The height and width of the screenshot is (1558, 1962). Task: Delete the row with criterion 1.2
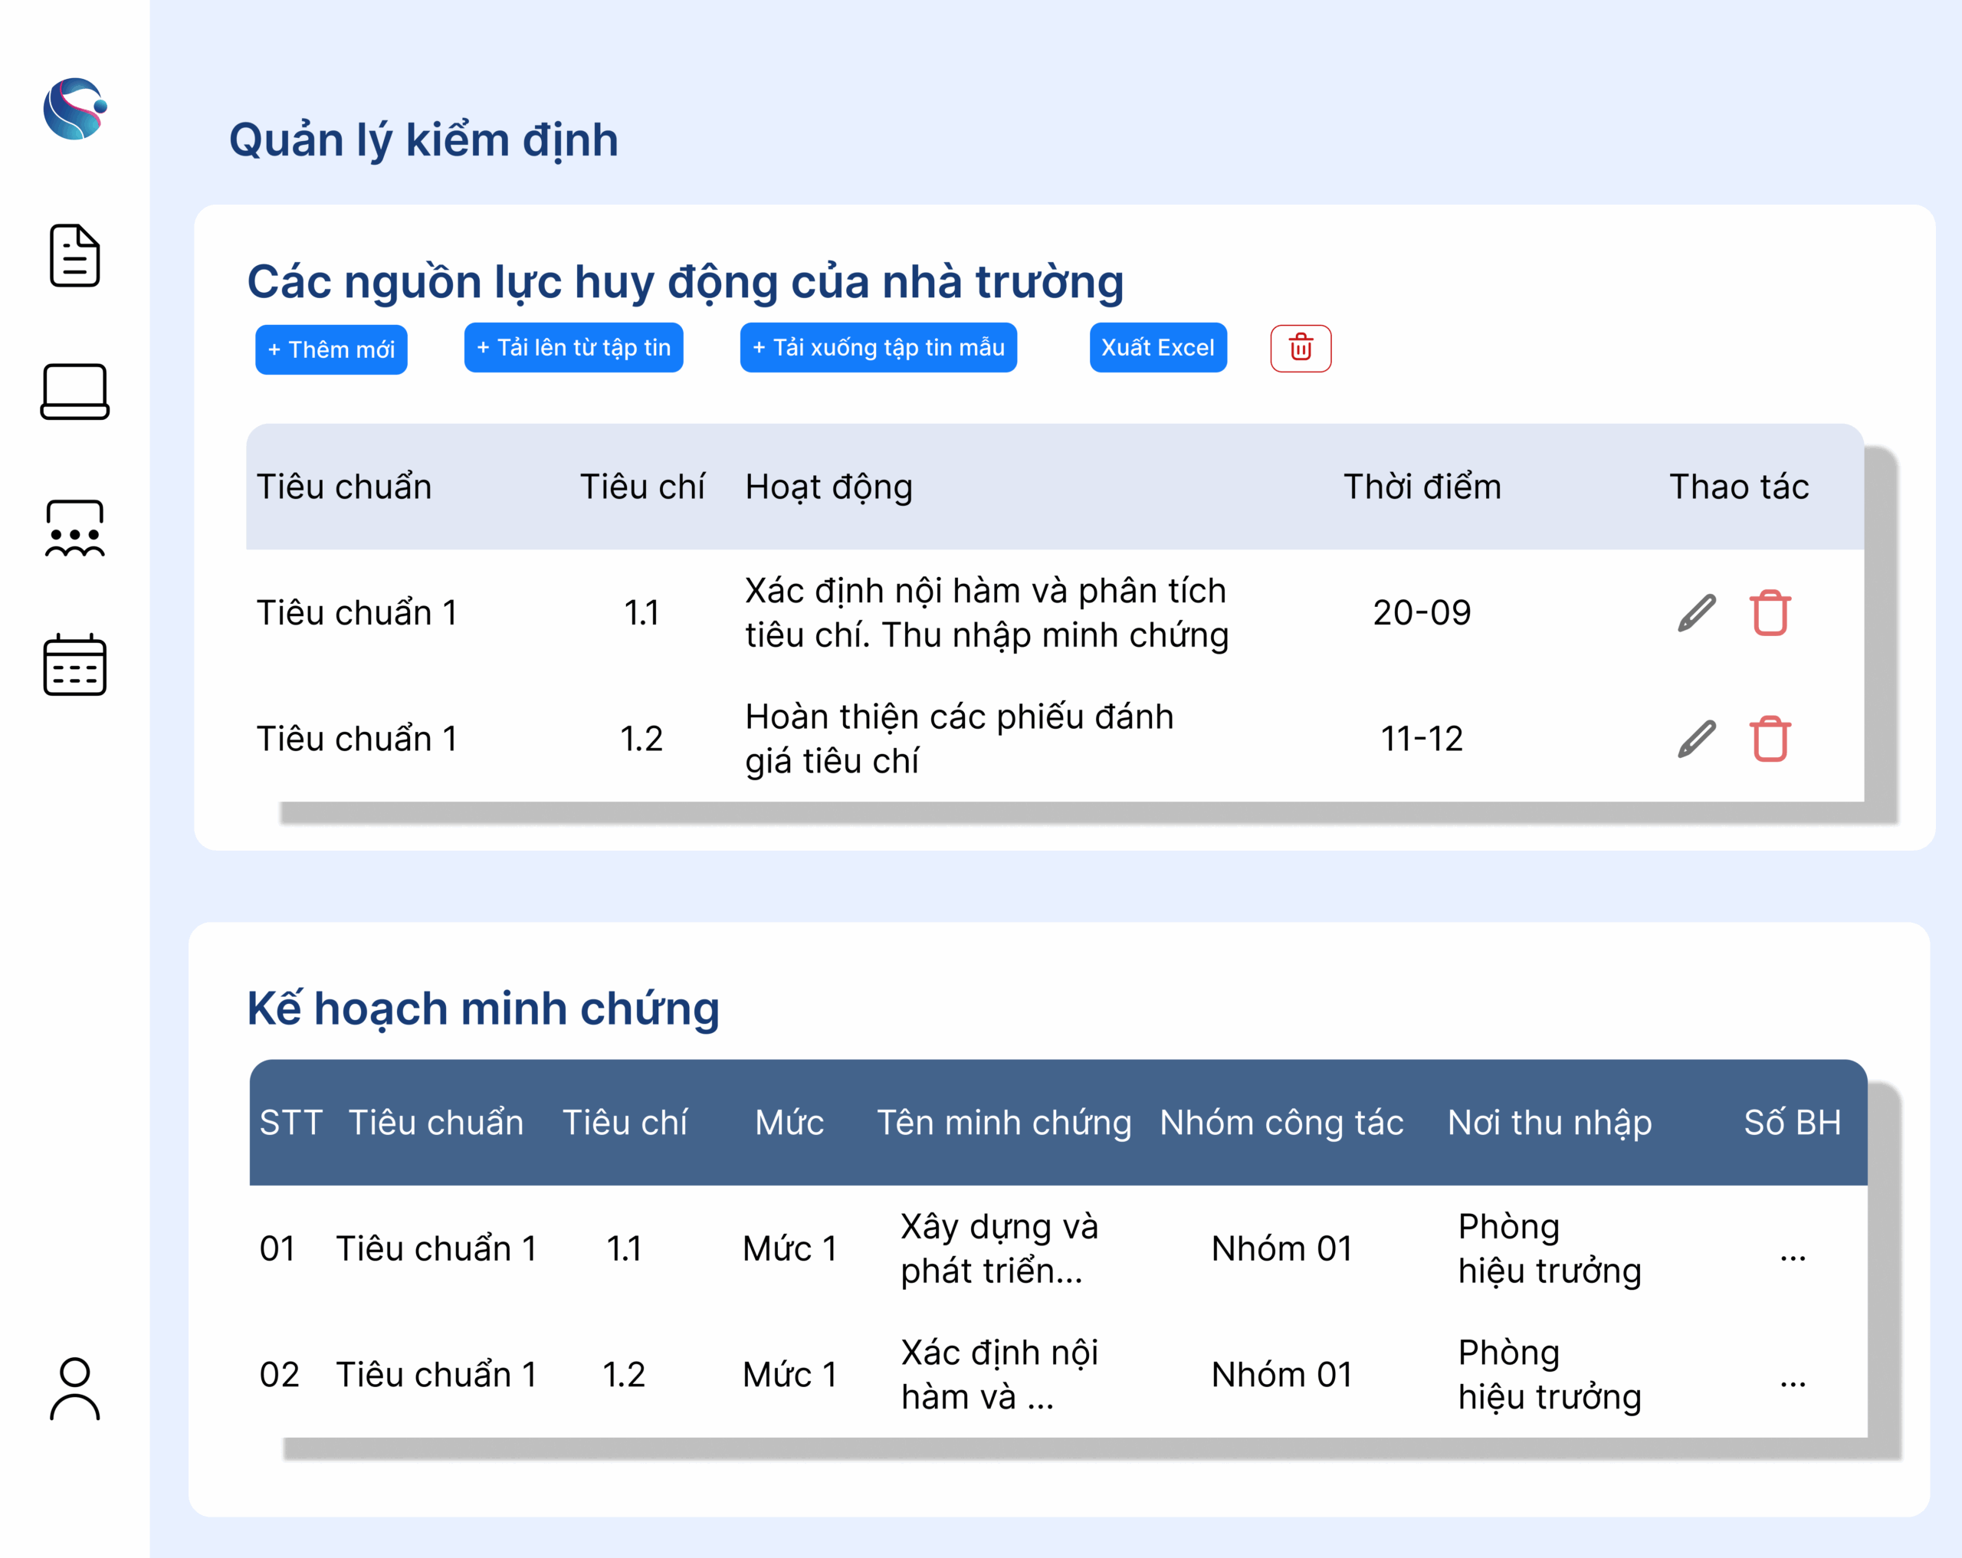point(1769,739)
